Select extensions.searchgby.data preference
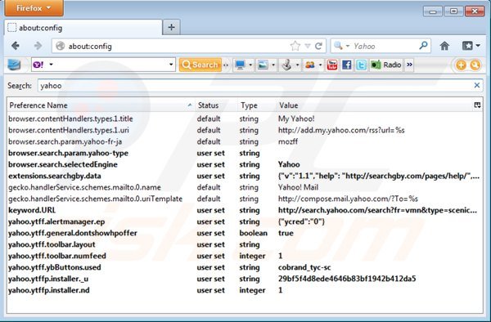 pos(245,176)
